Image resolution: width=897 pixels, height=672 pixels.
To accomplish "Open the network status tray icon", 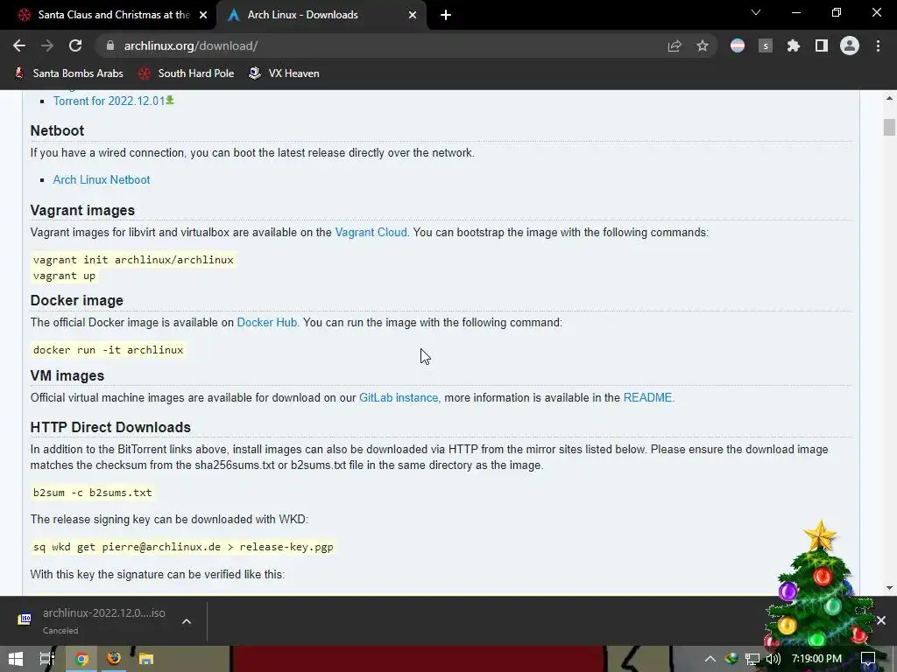I will pos(752,659).
